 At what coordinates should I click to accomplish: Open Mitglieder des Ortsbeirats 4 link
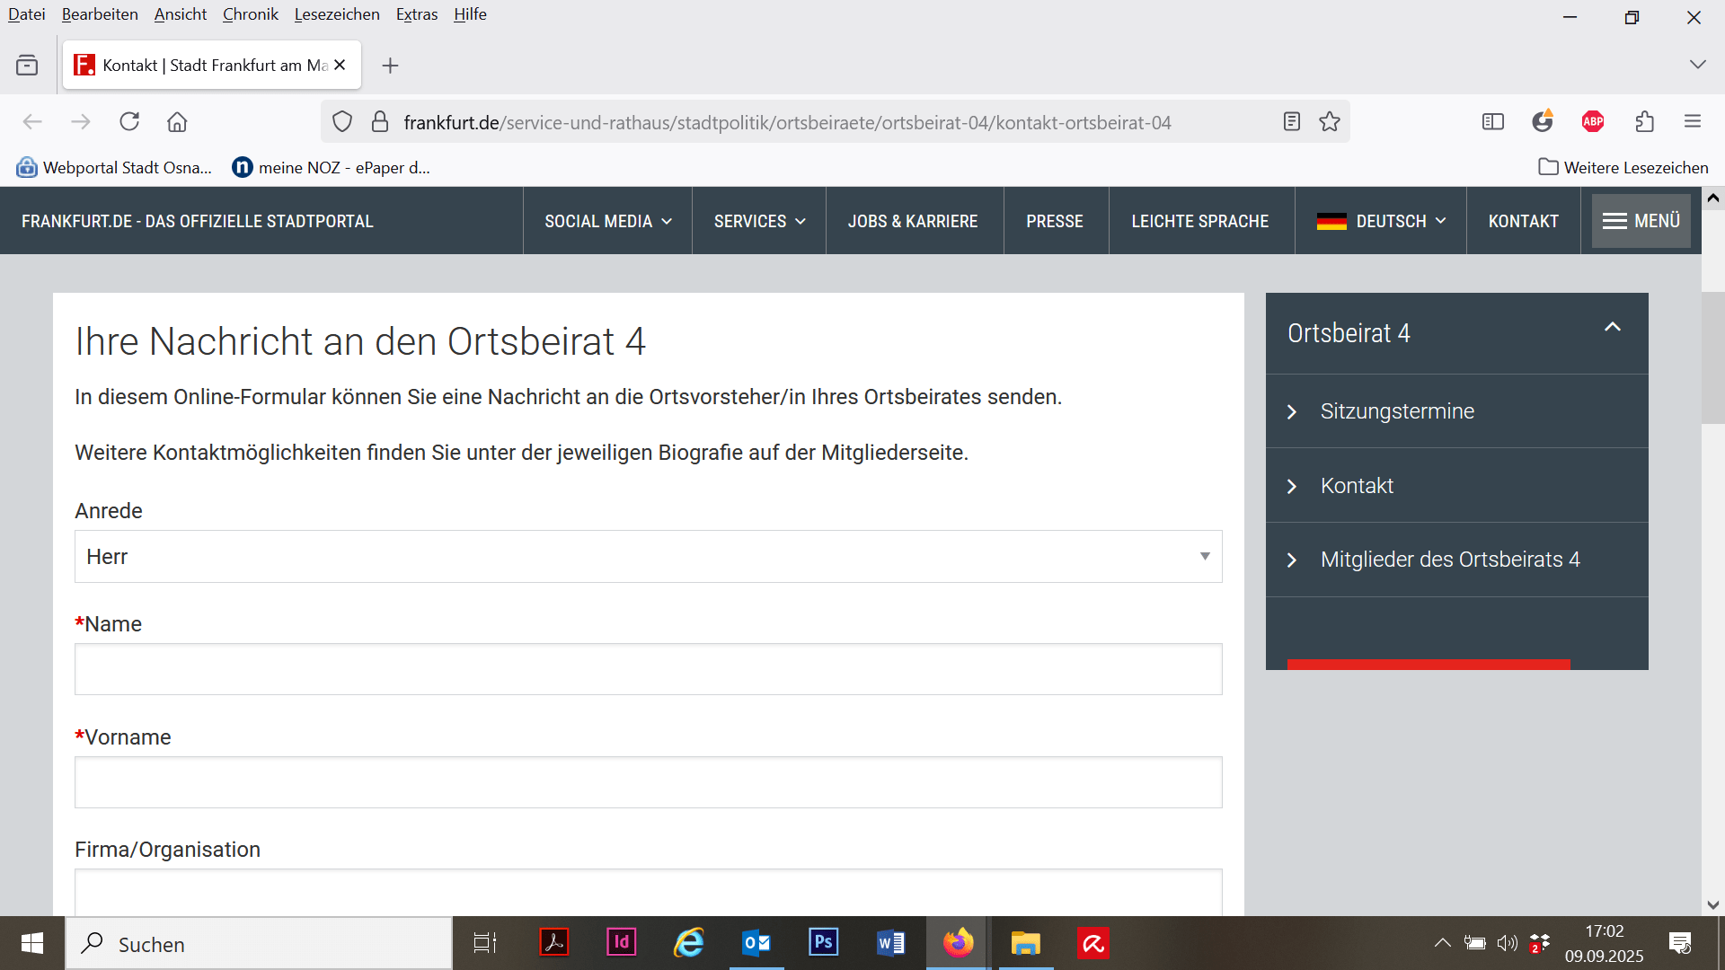point(1449,560)
